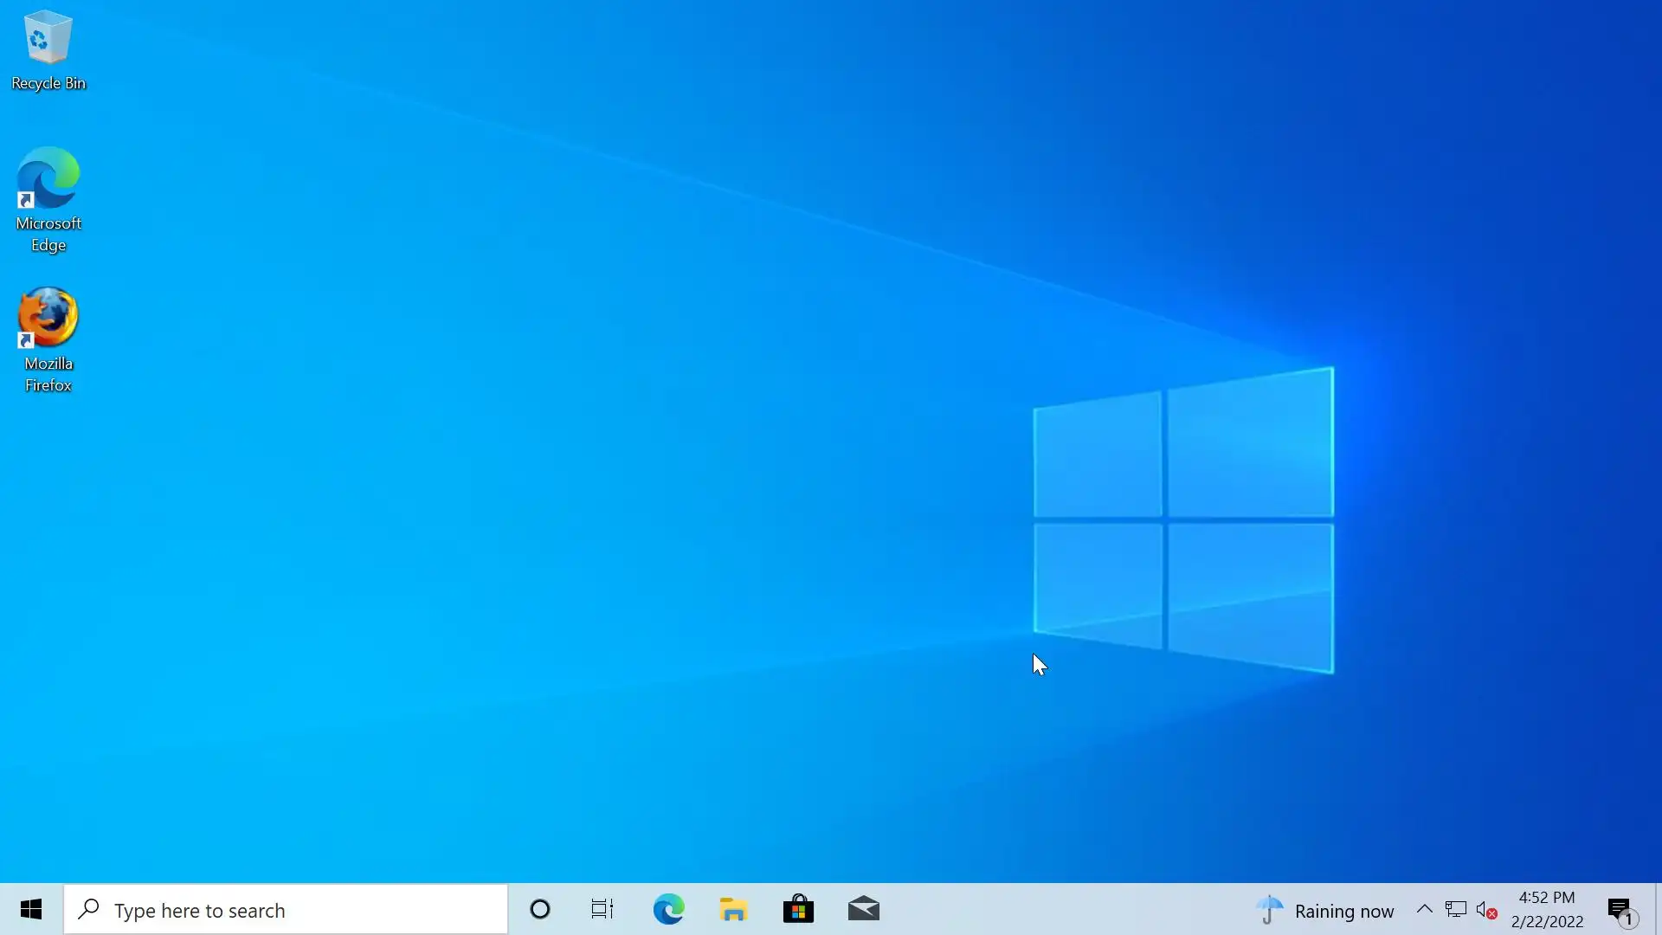This screenshot has width=1662, height=935.
Task: Open the Mail app from taskbar
Action: (x=863, y=910)
